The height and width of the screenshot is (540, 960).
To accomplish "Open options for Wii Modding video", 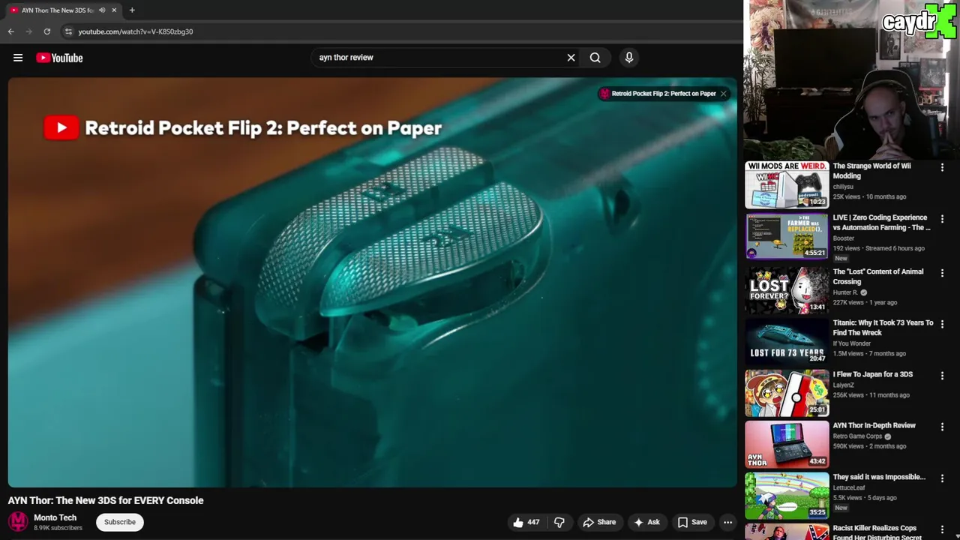I will [942, 168].
